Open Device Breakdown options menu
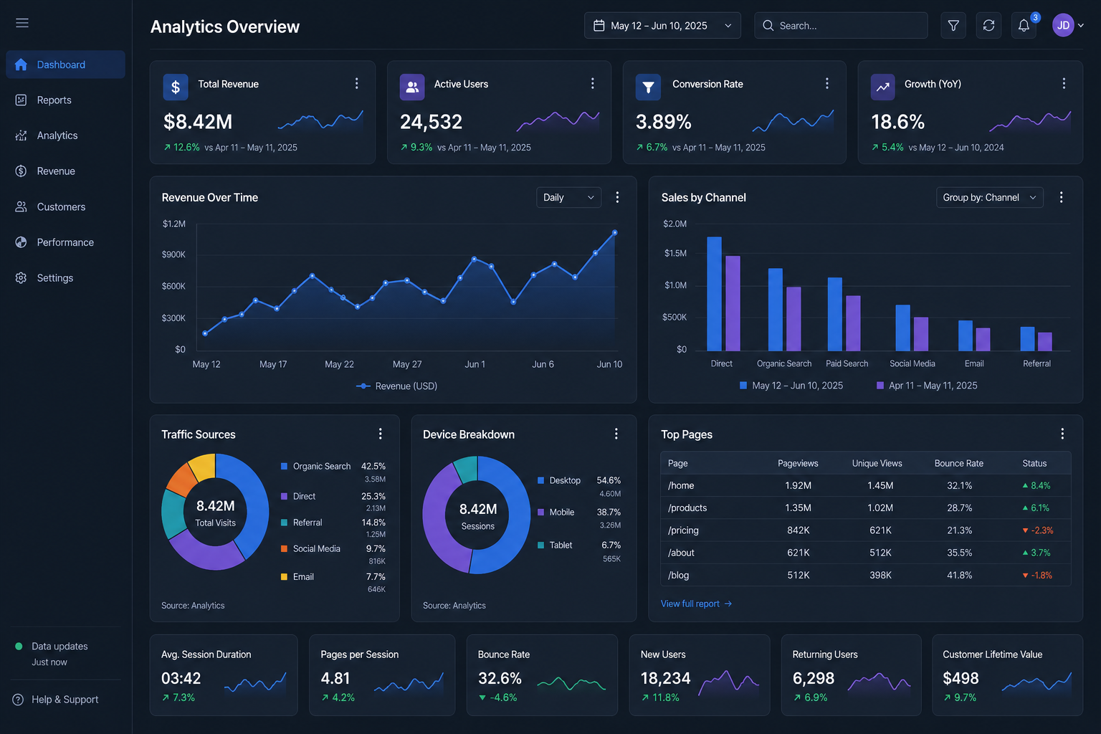Viewport: 1101px width, 734px height. pos(616,434)
